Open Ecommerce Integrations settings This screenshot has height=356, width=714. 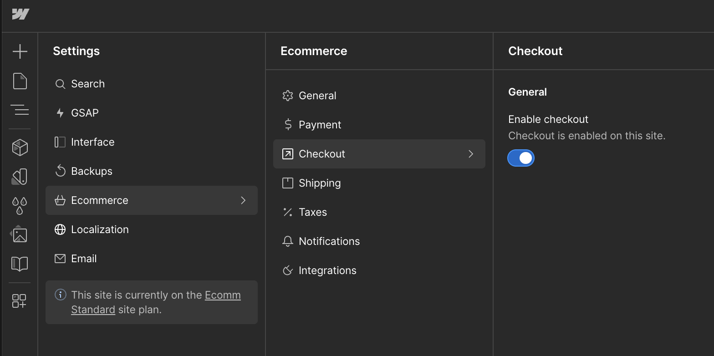click(x=327, y=270)
